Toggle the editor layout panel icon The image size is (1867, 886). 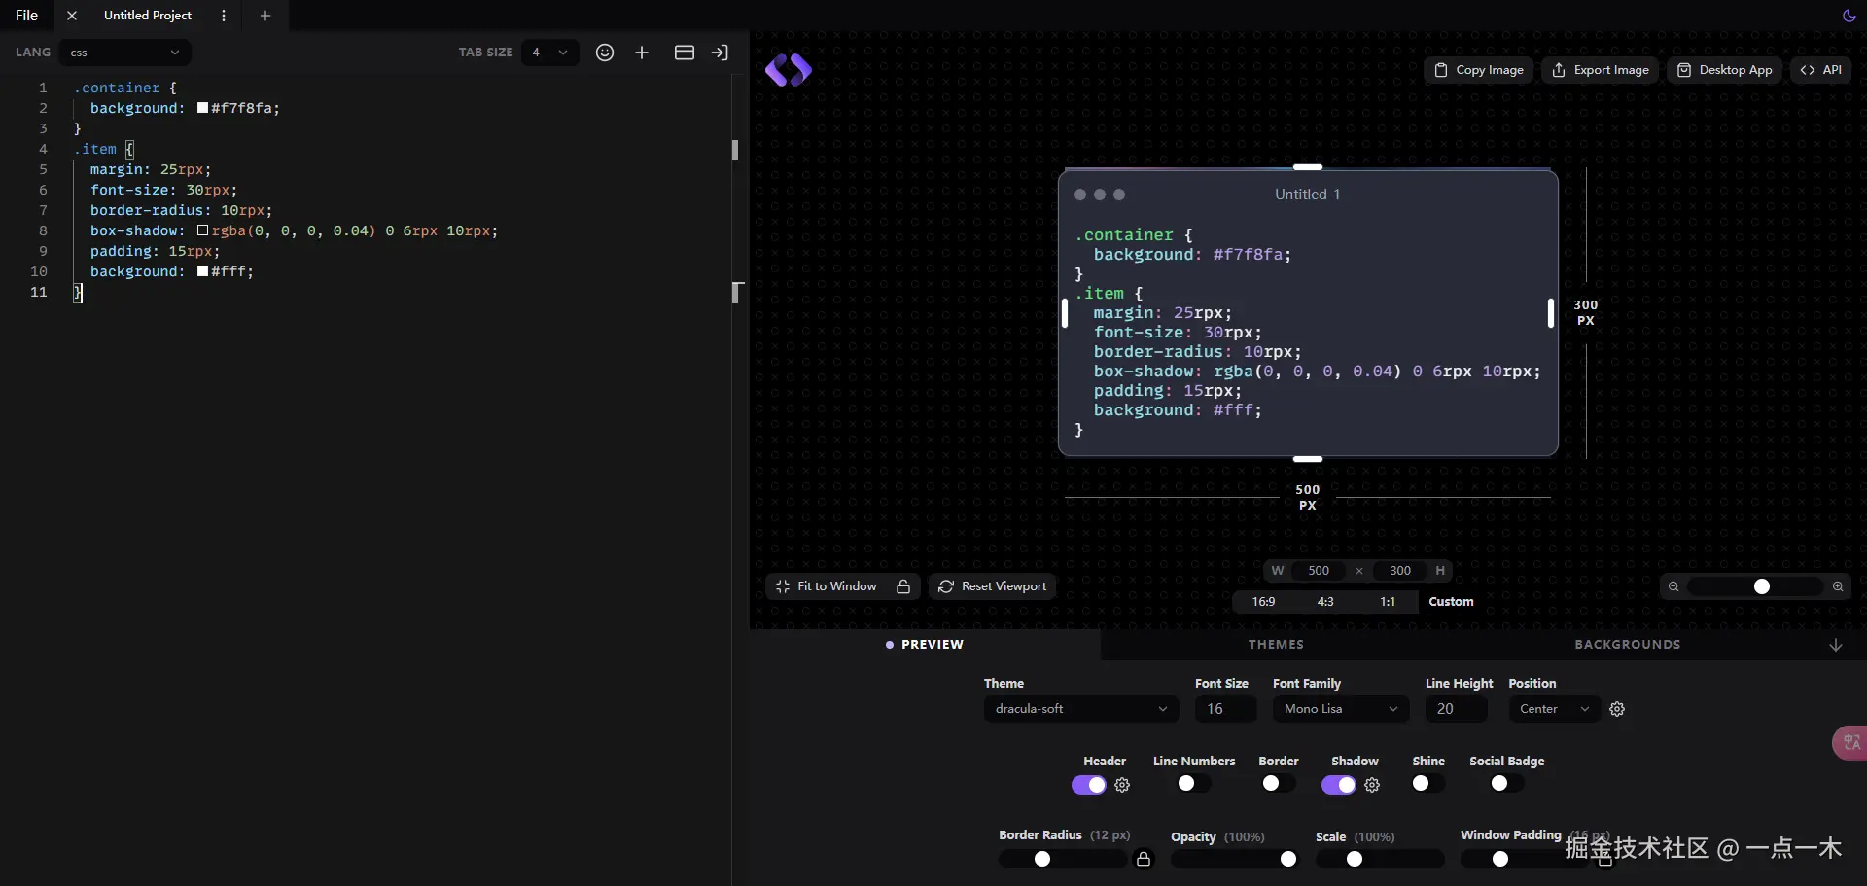(685, 53)
